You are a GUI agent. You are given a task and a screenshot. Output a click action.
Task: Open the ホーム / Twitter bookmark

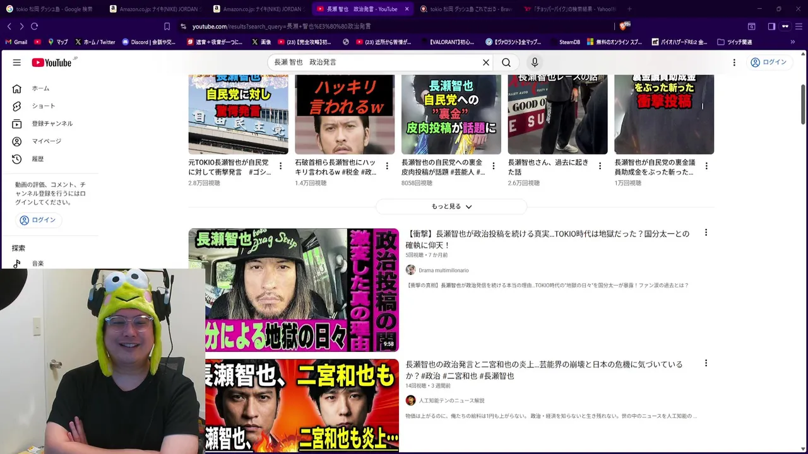pyautogui.click(x=95, y=42)
